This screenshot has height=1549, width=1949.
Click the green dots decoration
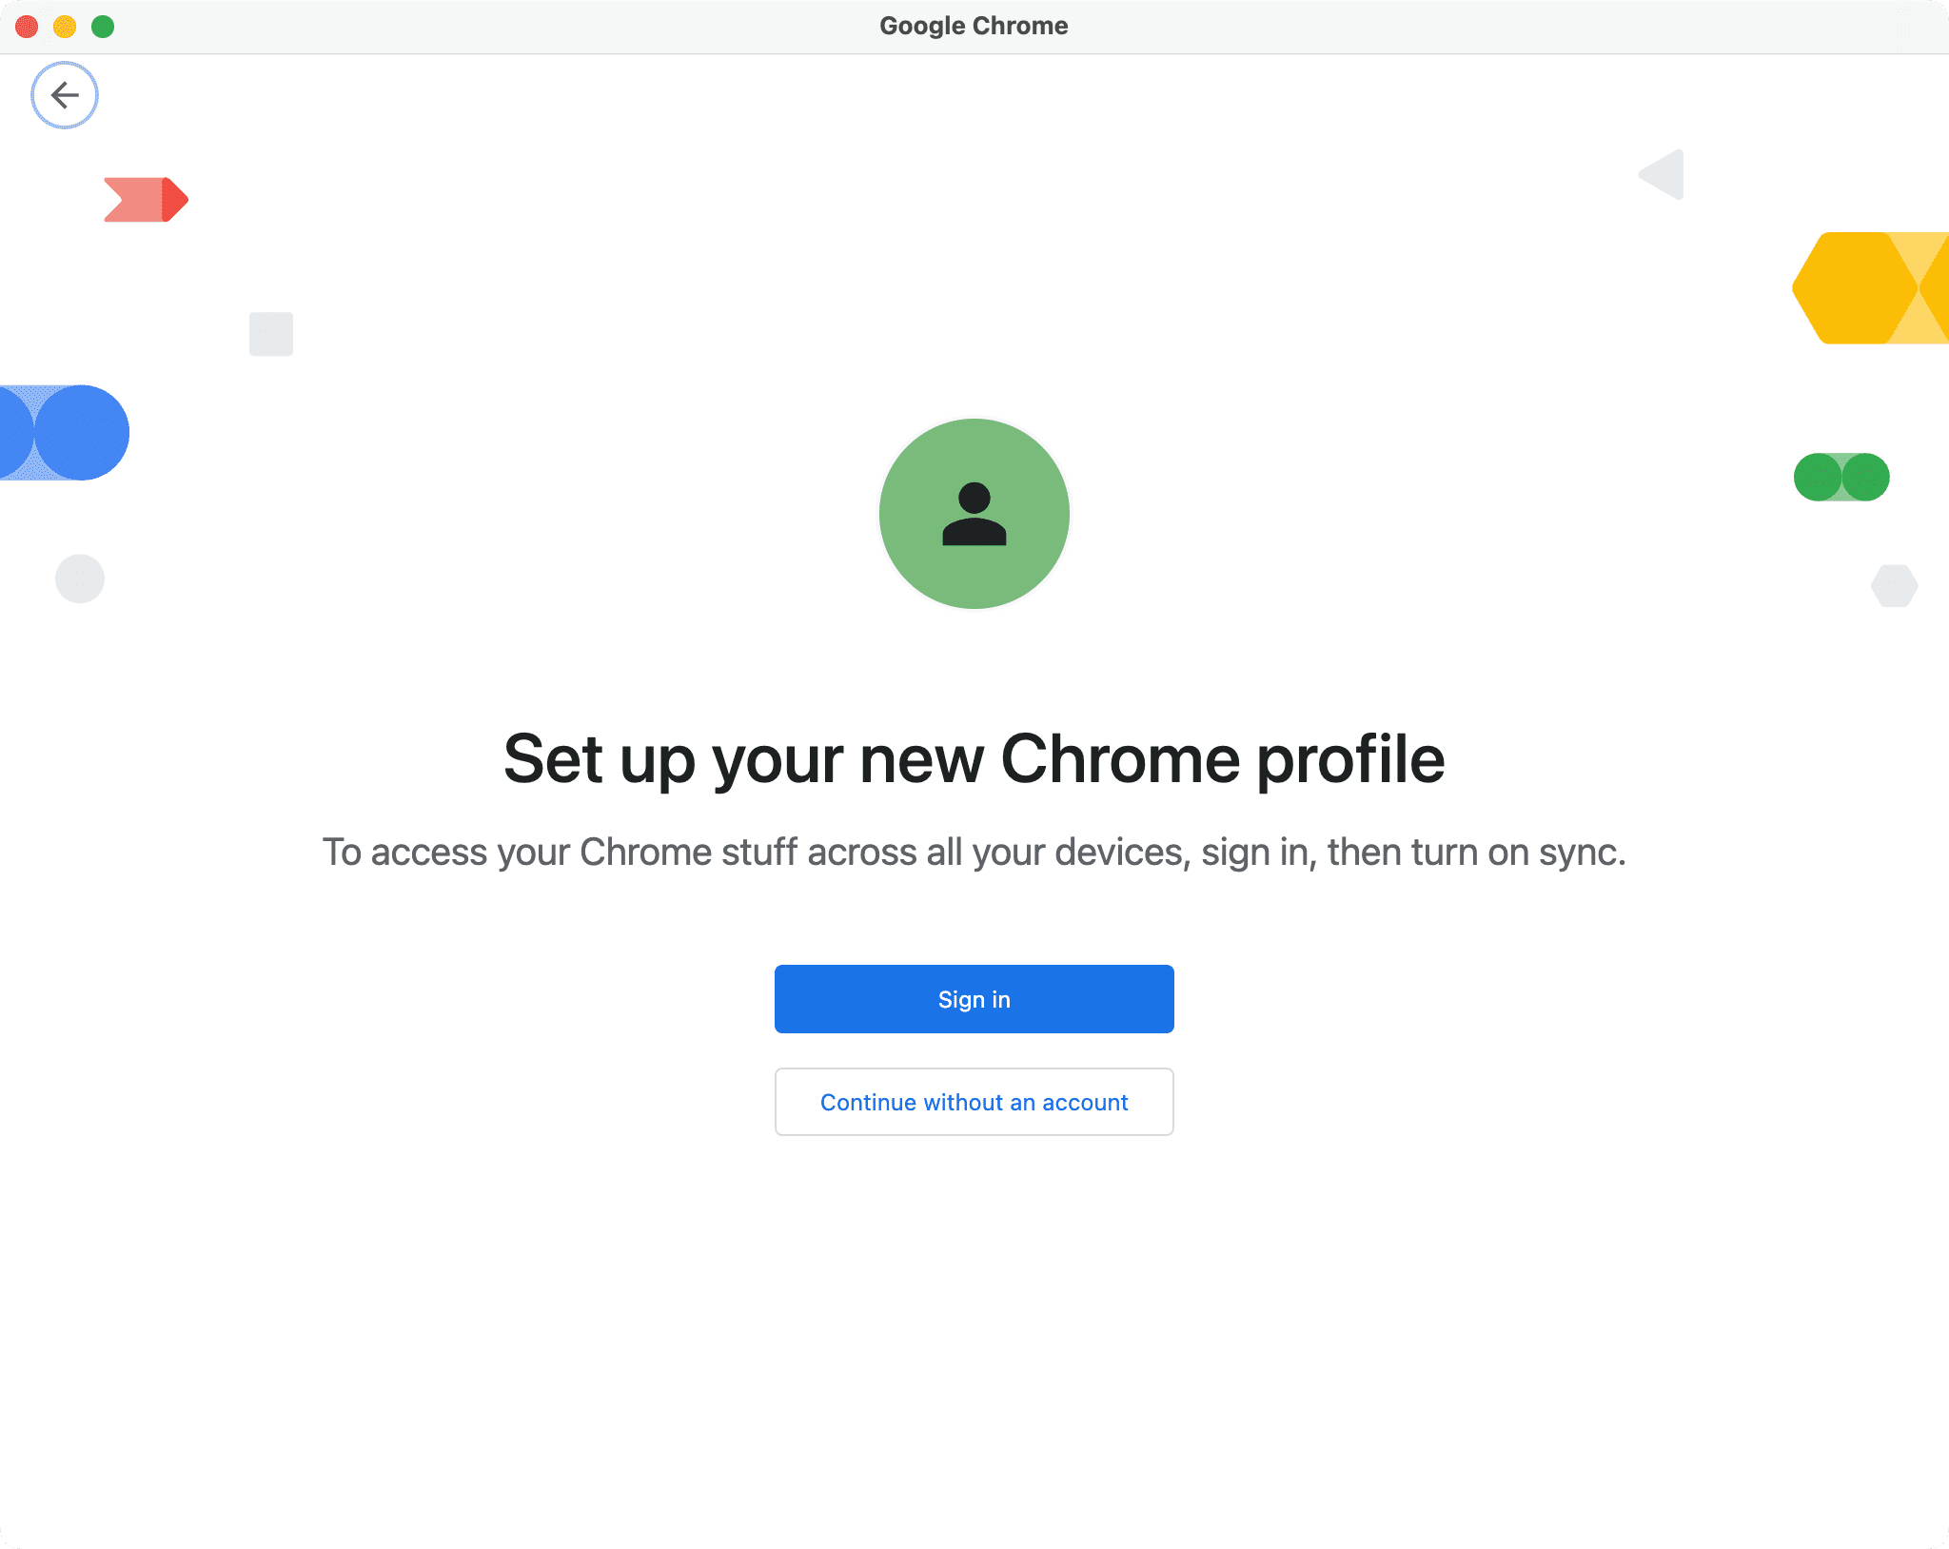1841,477
